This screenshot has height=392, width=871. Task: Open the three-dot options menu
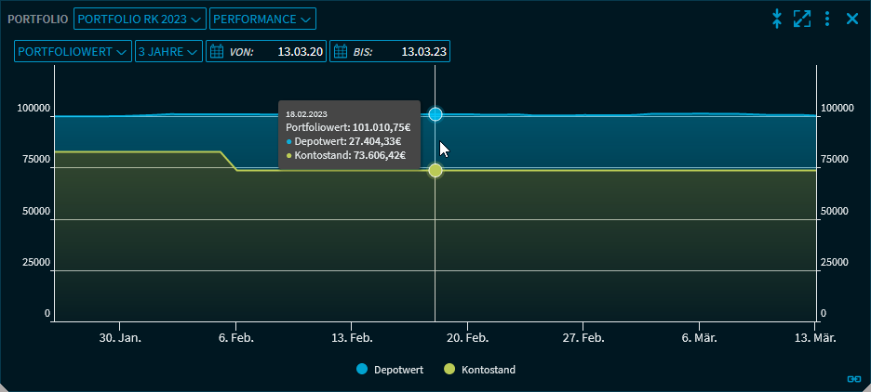click(827, 19)
